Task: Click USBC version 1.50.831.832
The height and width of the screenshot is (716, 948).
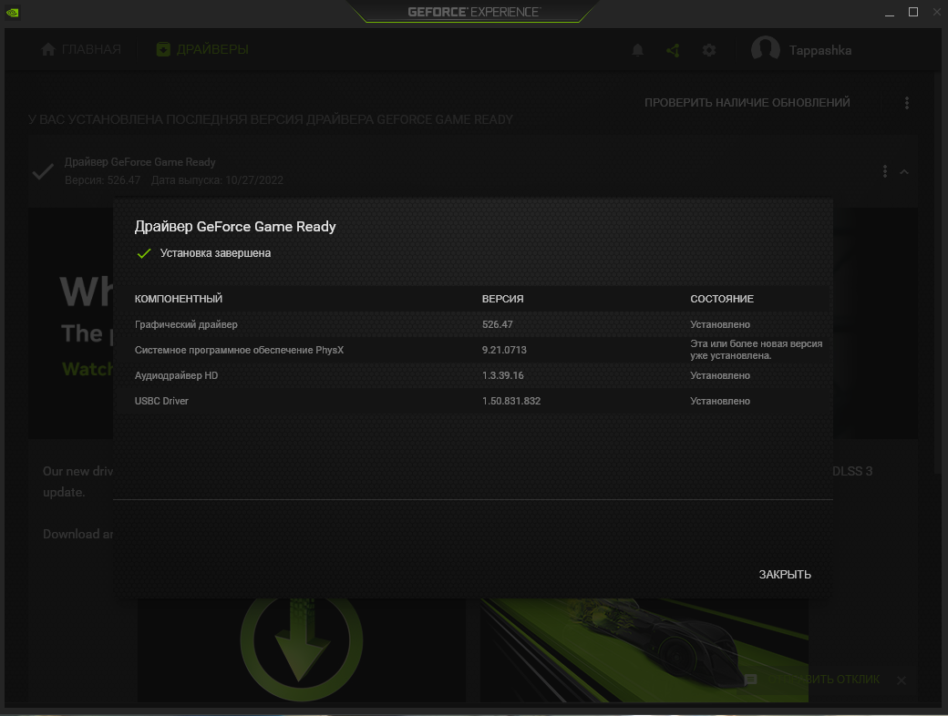Action: [510, 401]
